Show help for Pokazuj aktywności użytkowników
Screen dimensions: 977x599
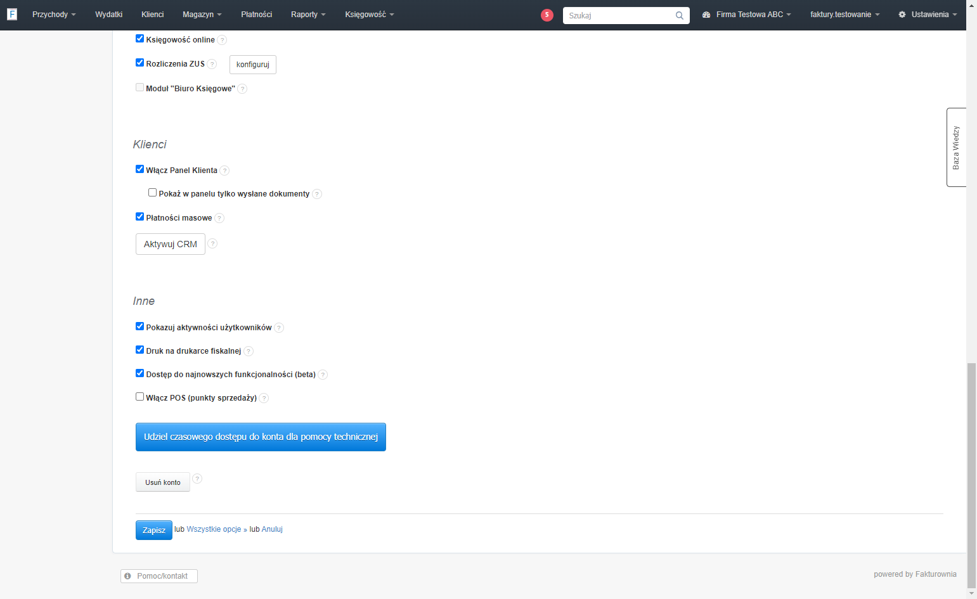[x=279, y=328]
